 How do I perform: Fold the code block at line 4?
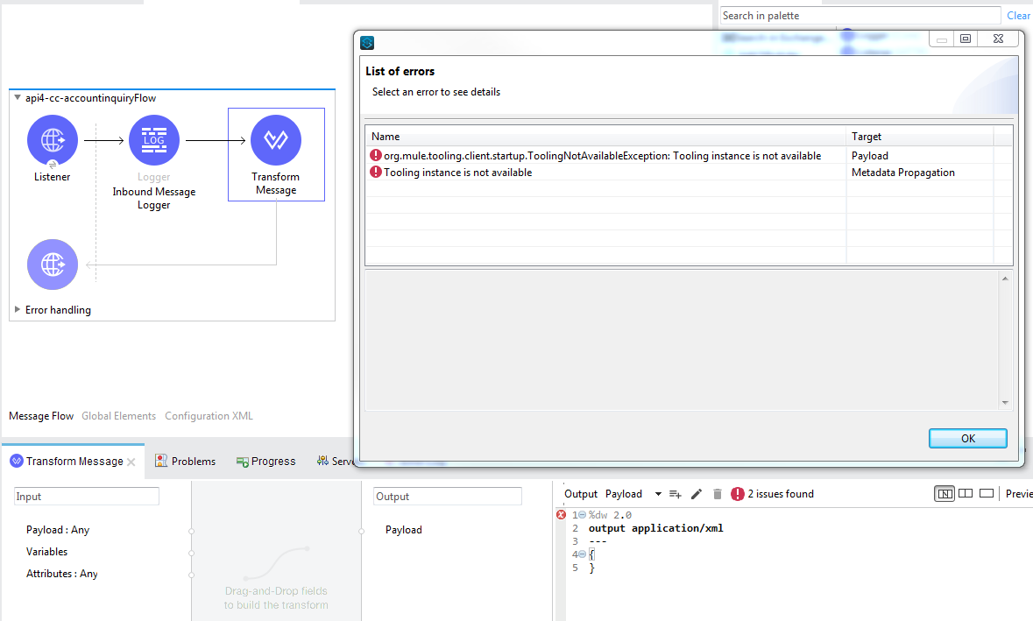click(x=582, y=554)
